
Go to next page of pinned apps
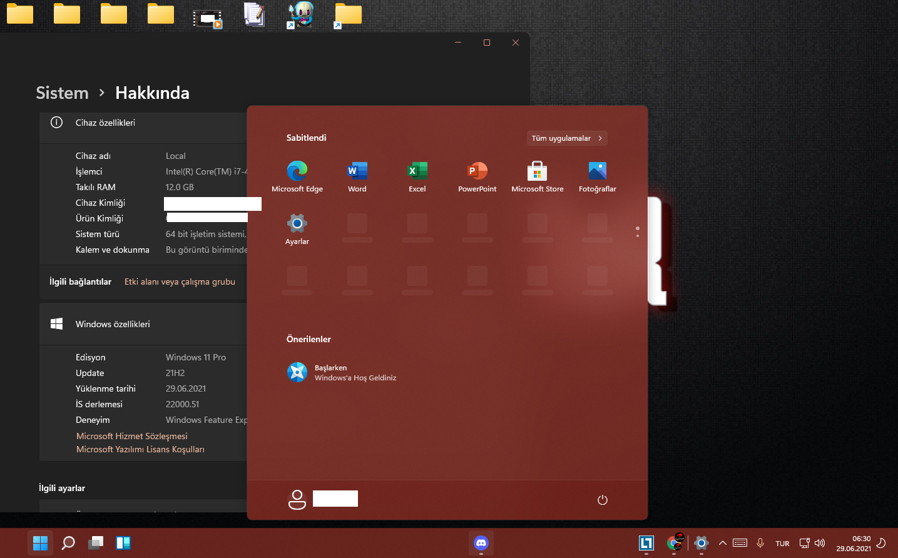coord(638,235)
